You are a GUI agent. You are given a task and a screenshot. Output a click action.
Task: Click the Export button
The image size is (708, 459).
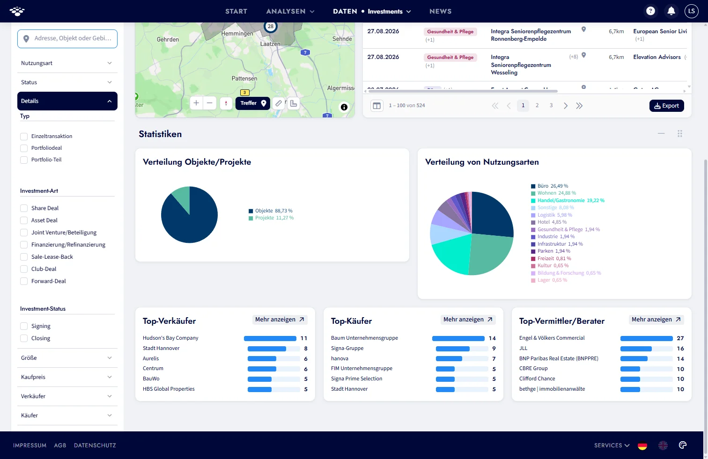(x=667, y=106)
